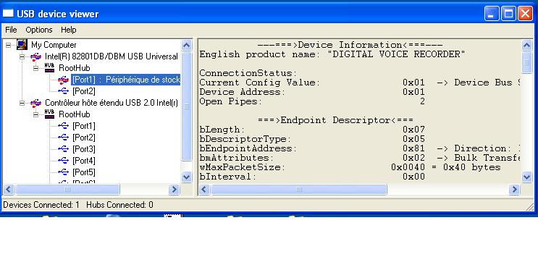Select [Port3] in the tree
This screenshot has width=538, height=278.
[84, 149]
